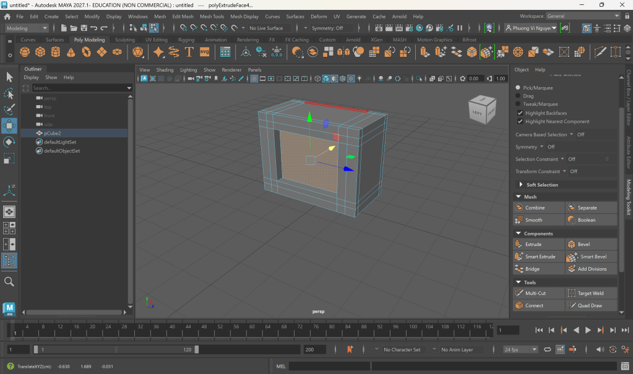
Task: Click the polygon sphere shelf icon
Action: (25, 52)
